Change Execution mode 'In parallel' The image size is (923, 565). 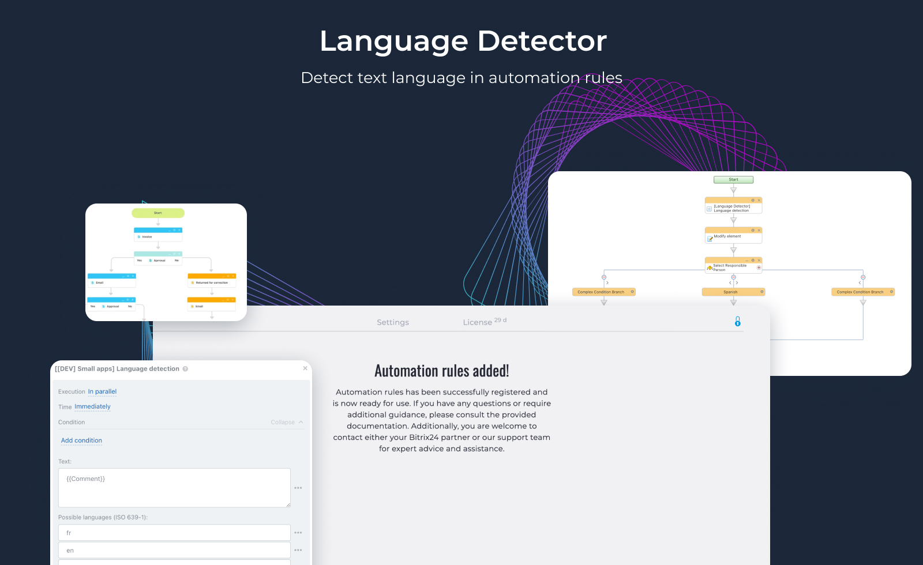tap(102, 391)
